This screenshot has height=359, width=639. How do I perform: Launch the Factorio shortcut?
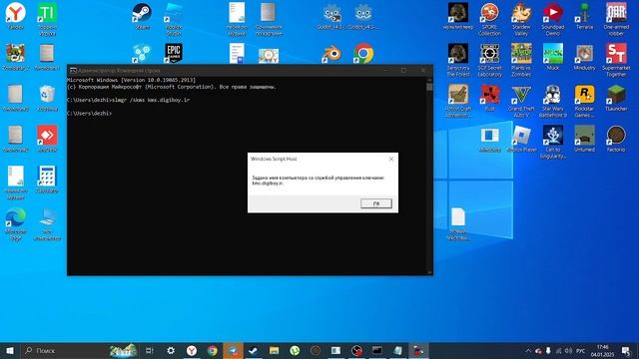coord(616,139)
